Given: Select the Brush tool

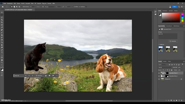Looking at the screenshot, I should click(2, 32).
